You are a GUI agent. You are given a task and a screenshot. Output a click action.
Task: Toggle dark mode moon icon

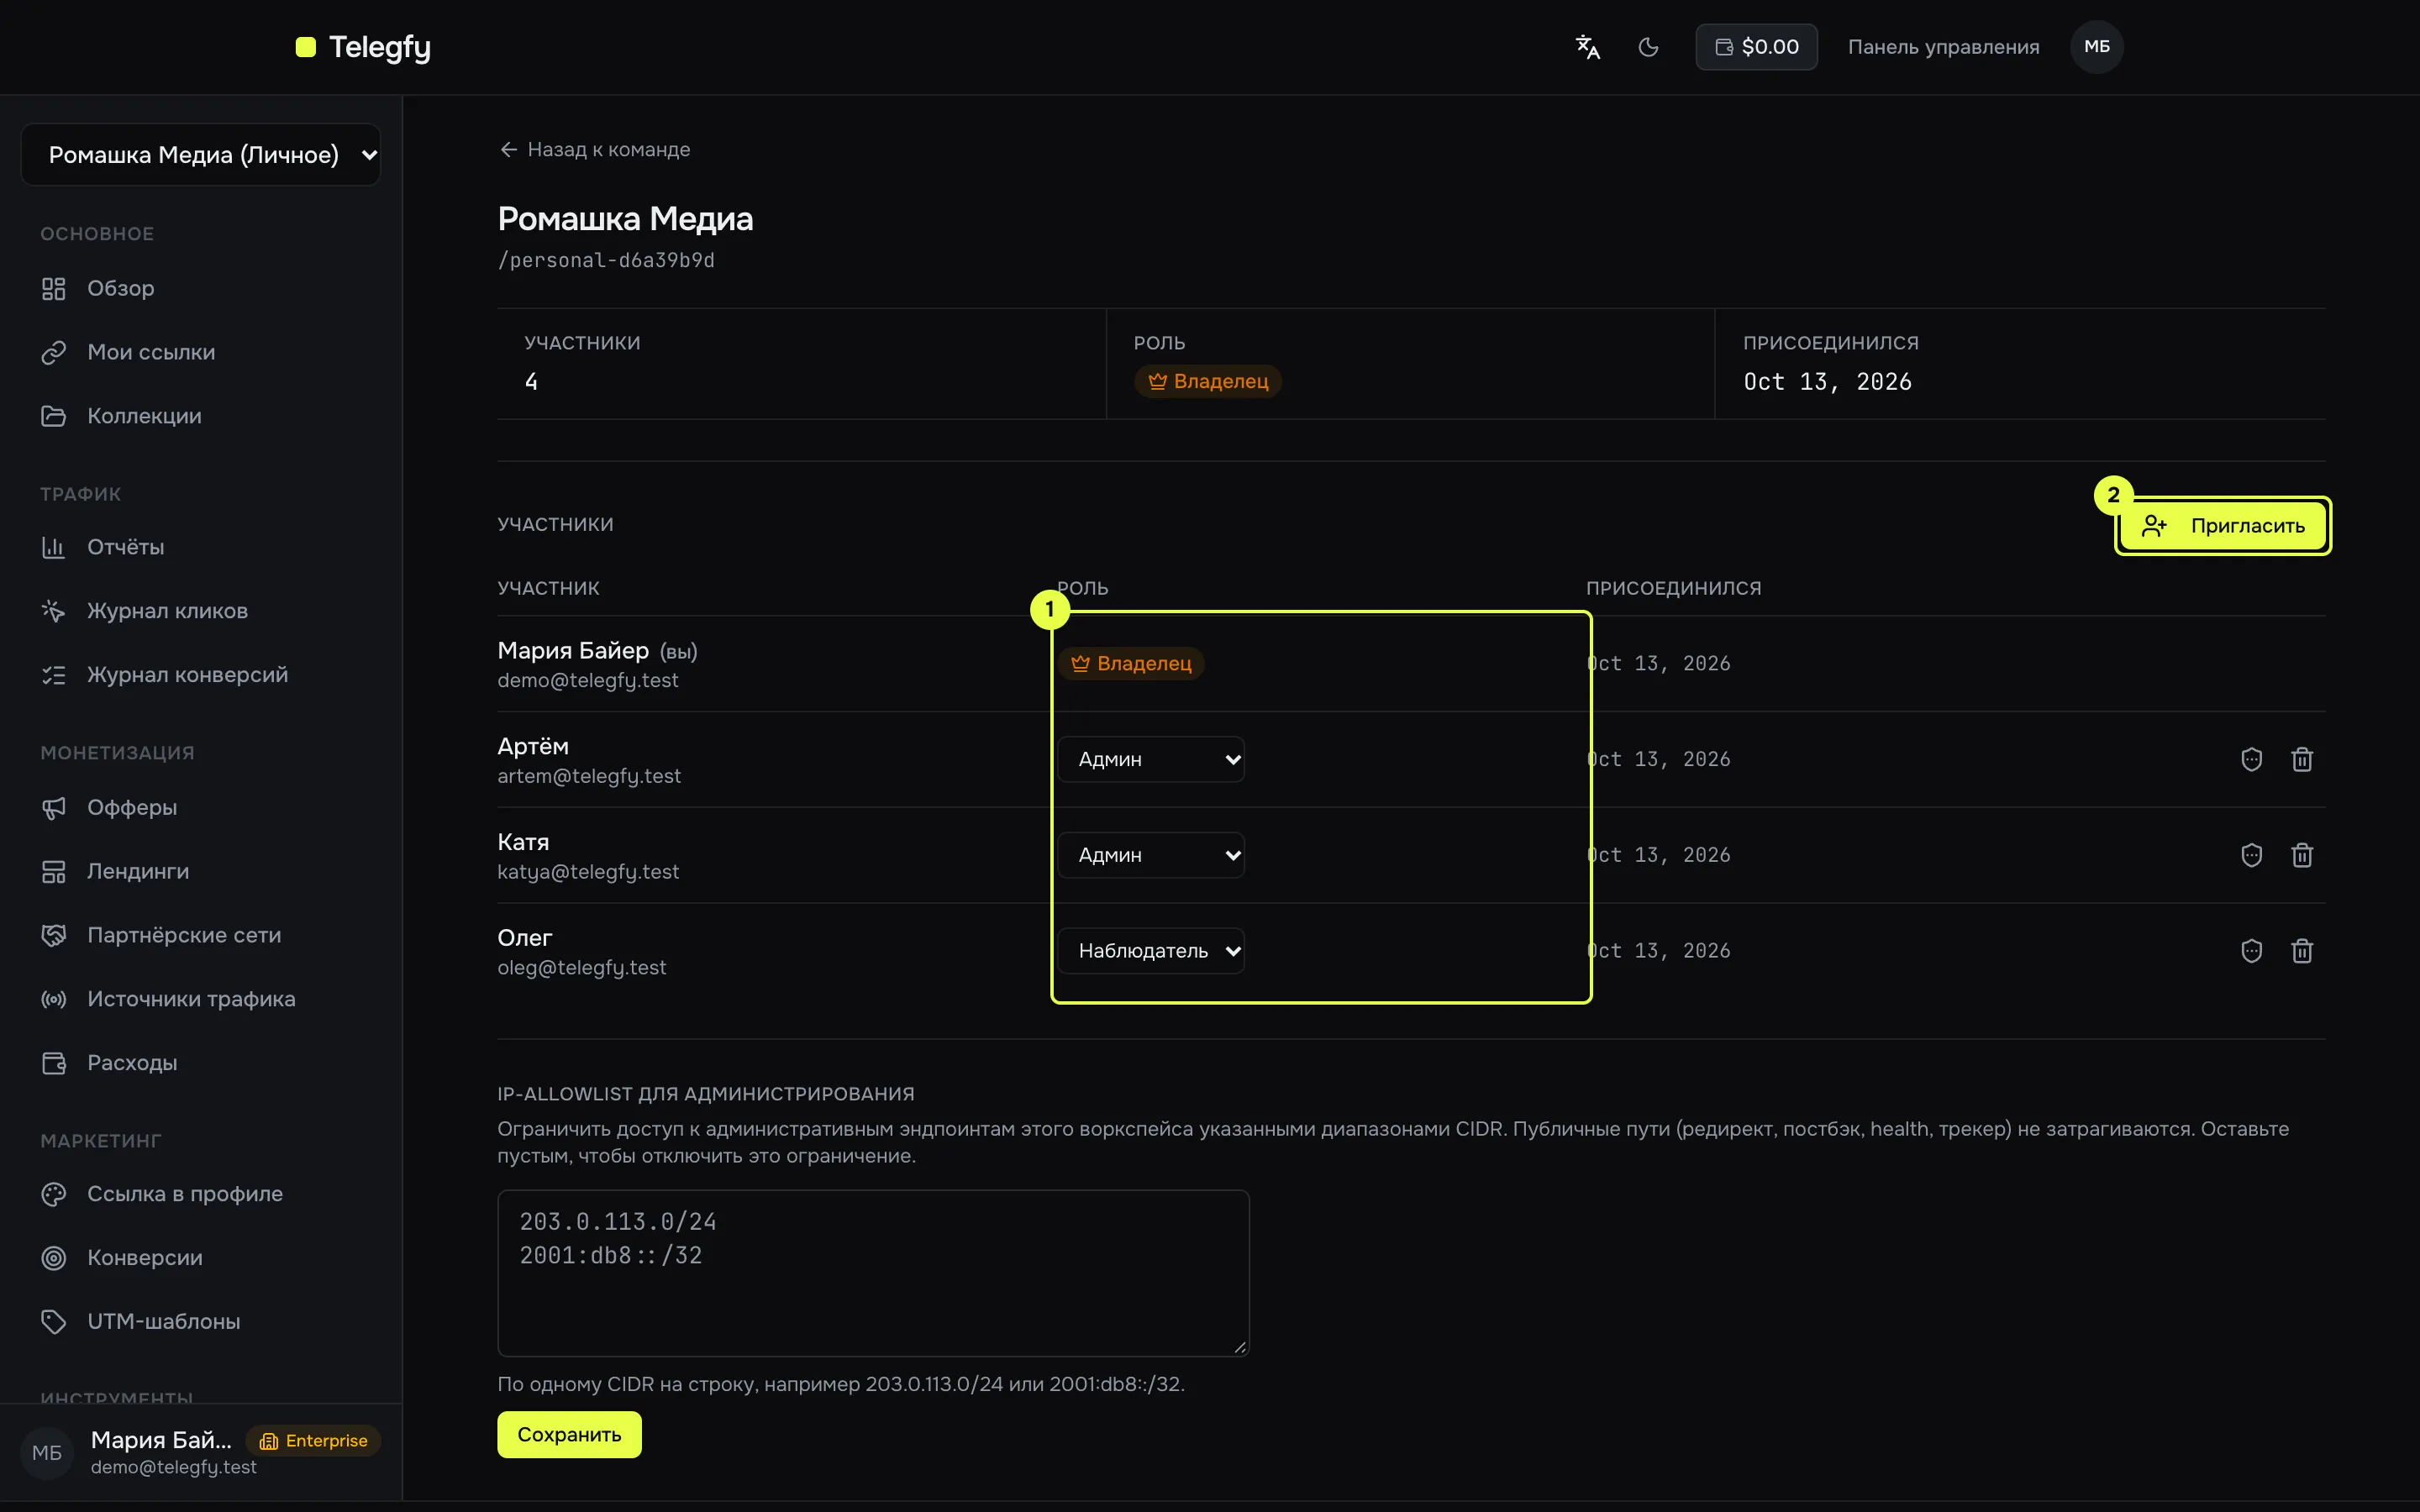coord(1648,47)
